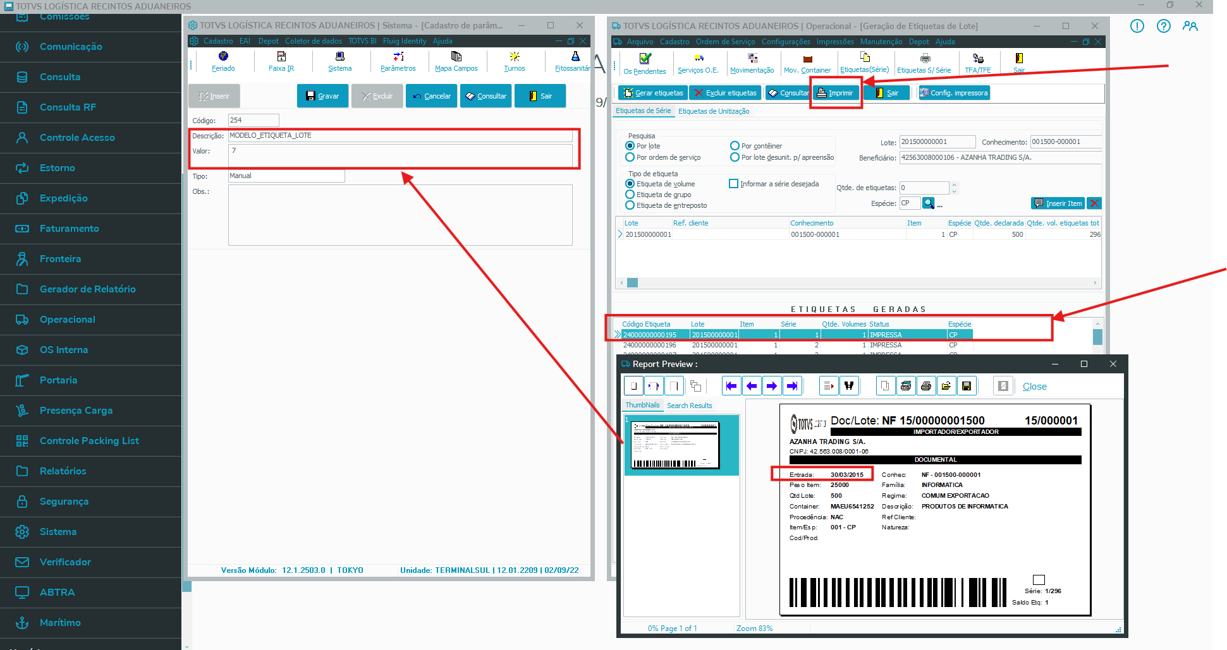
Task: Increase Qtde. de etiquetas with up arrow
Action: [x=955, y=184]
